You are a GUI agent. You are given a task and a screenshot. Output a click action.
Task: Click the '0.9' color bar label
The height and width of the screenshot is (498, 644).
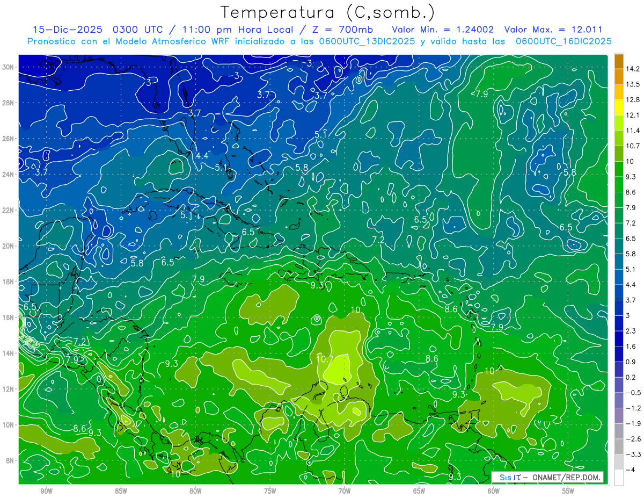click(631, 362)
